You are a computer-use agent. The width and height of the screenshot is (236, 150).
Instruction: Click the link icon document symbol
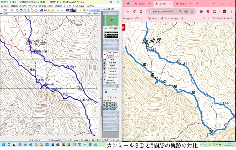104,69
